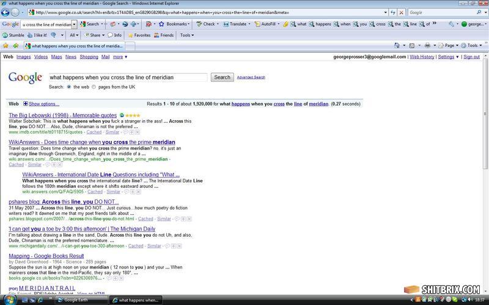Go to Google Videos link
The width and height of the screenshot is (489, 305).
pos(41,57)
